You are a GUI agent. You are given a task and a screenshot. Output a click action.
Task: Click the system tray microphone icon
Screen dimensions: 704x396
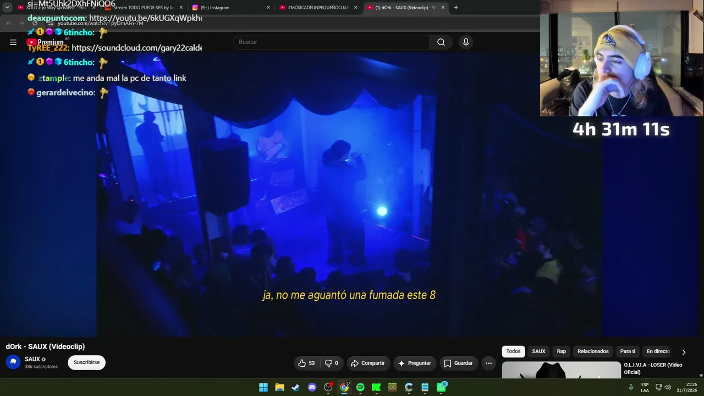pos(631,387)
